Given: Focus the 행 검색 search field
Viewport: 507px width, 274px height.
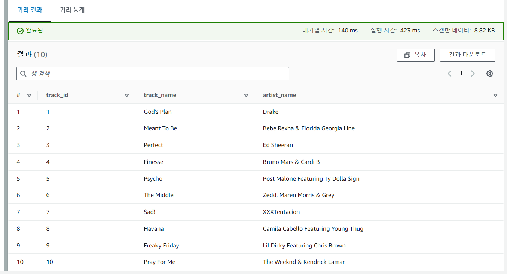Looking at the screenshot, I should (153, 74).
